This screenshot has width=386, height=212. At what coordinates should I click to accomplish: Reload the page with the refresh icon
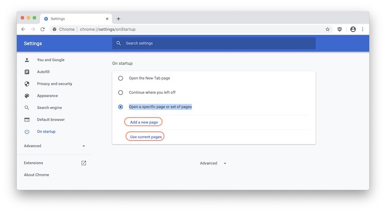43,29
